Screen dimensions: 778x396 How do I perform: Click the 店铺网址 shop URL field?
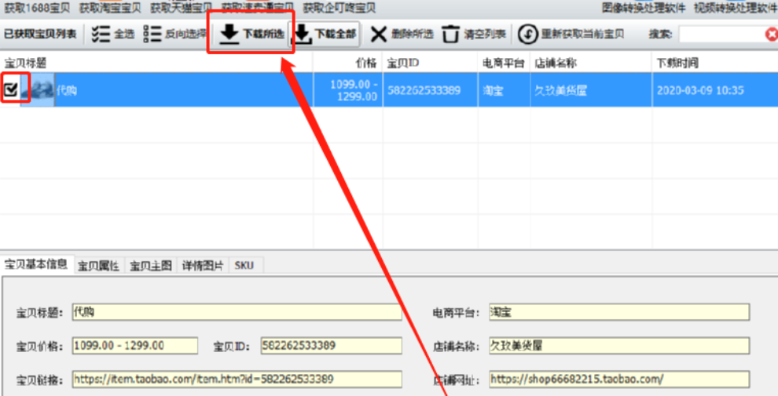[619, 380]
